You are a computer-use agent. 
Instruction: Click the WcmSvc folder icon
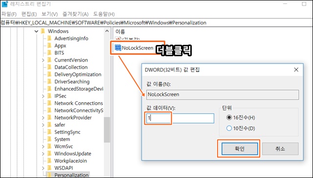tap(49, 146)
